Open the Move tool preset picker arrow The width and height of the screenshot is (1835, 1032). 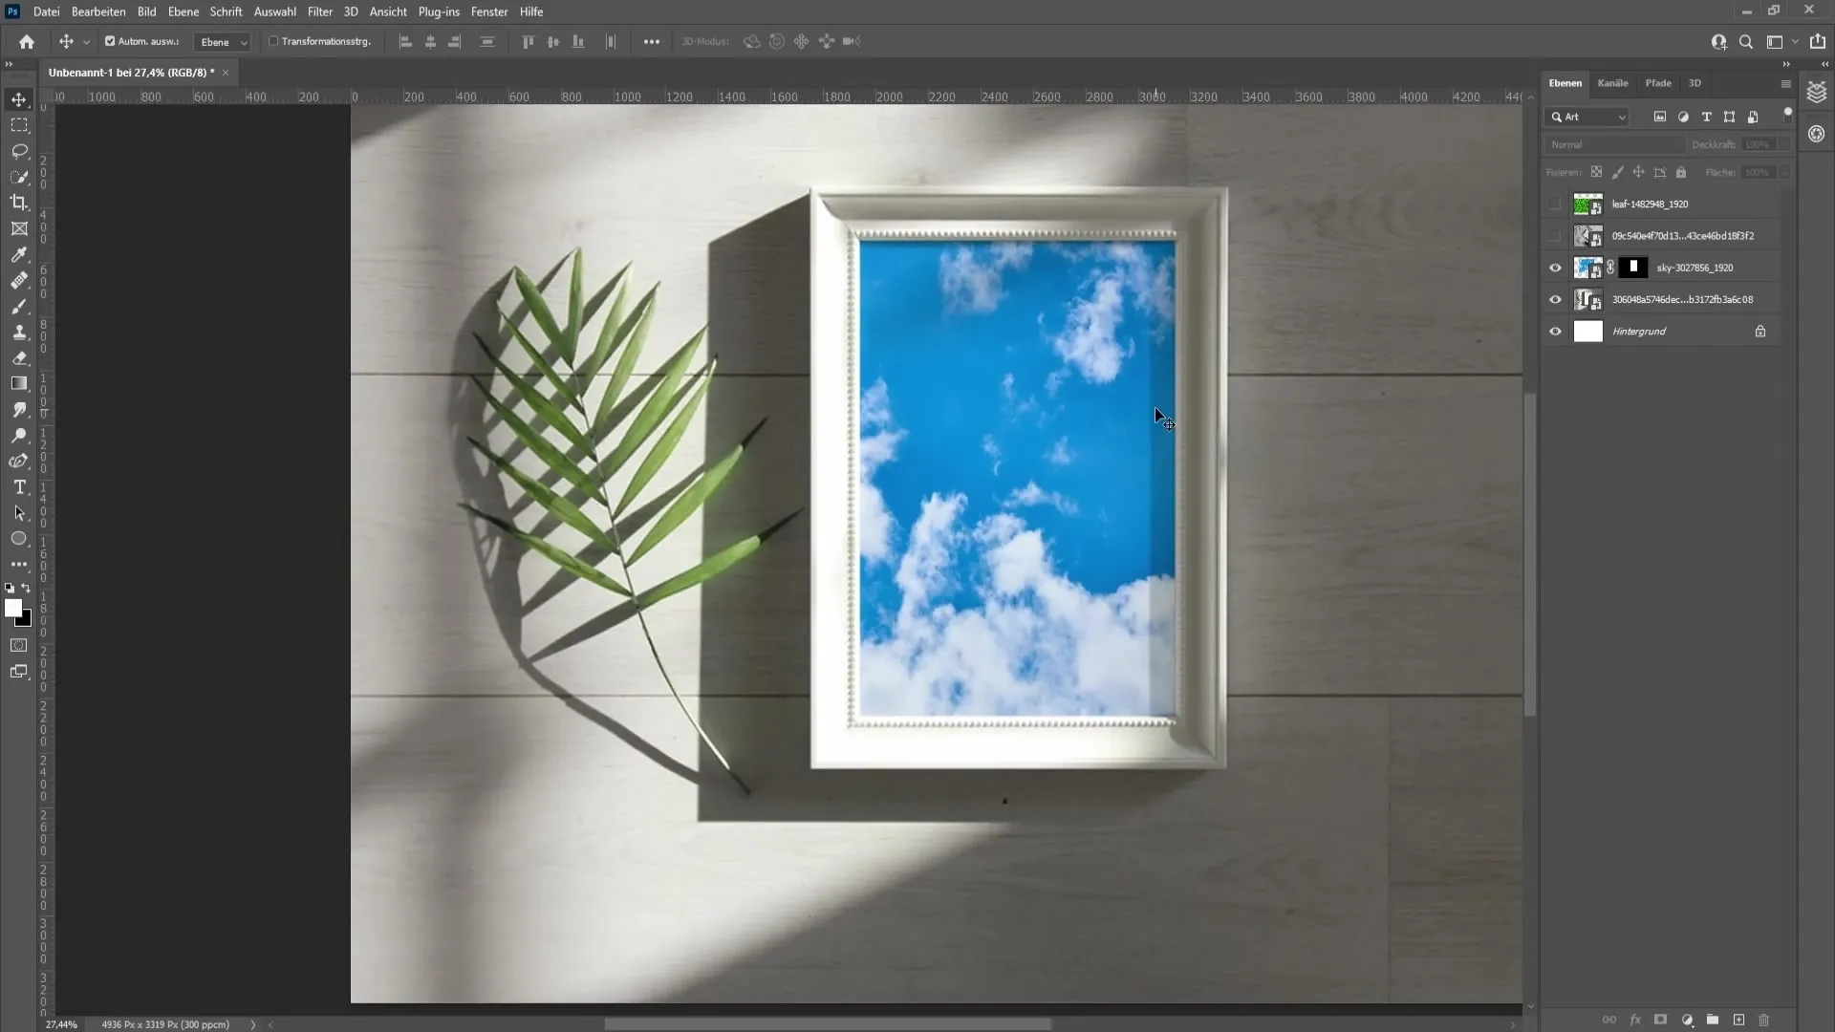coord(86,42)
